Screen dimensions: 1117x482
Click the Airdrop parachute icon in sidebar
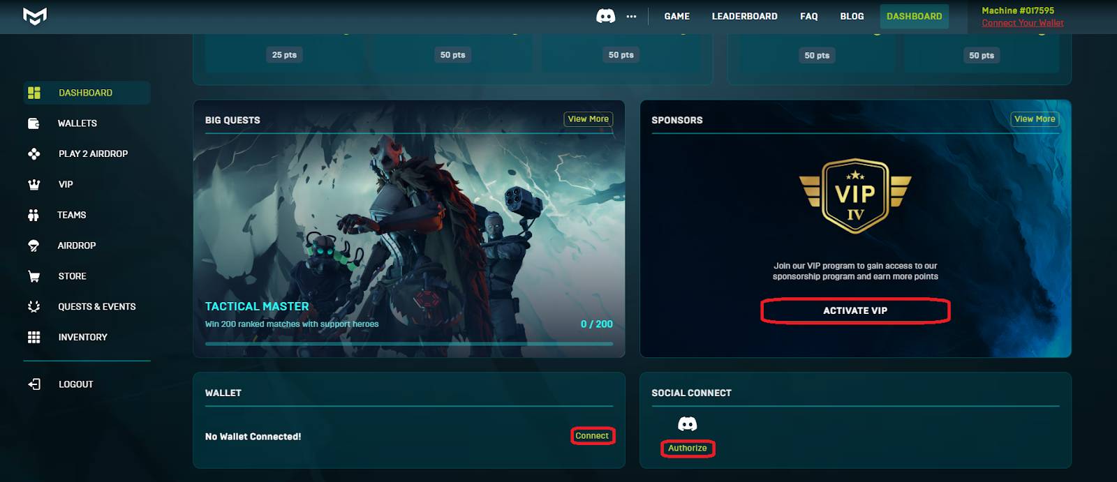point(34,246)
